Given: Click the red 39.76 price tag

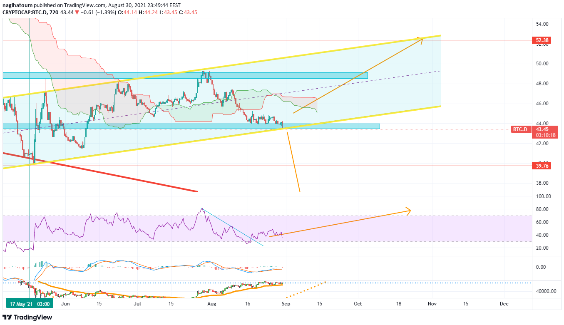Looking at the screenshot, I should click(x=541, y=166).
